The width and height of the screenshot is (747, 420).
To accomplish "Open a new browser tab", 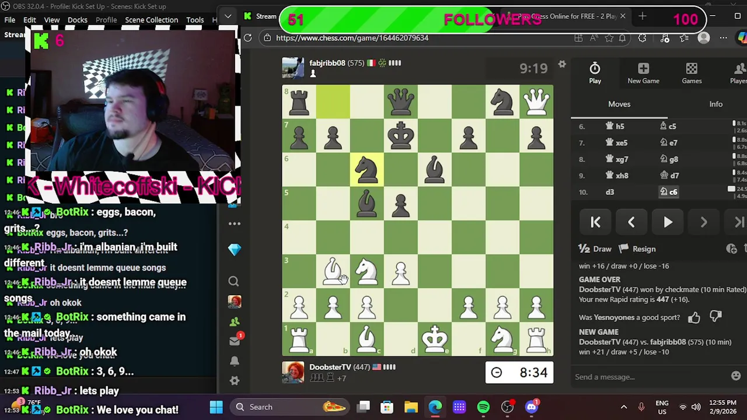I will coord(643,16).
